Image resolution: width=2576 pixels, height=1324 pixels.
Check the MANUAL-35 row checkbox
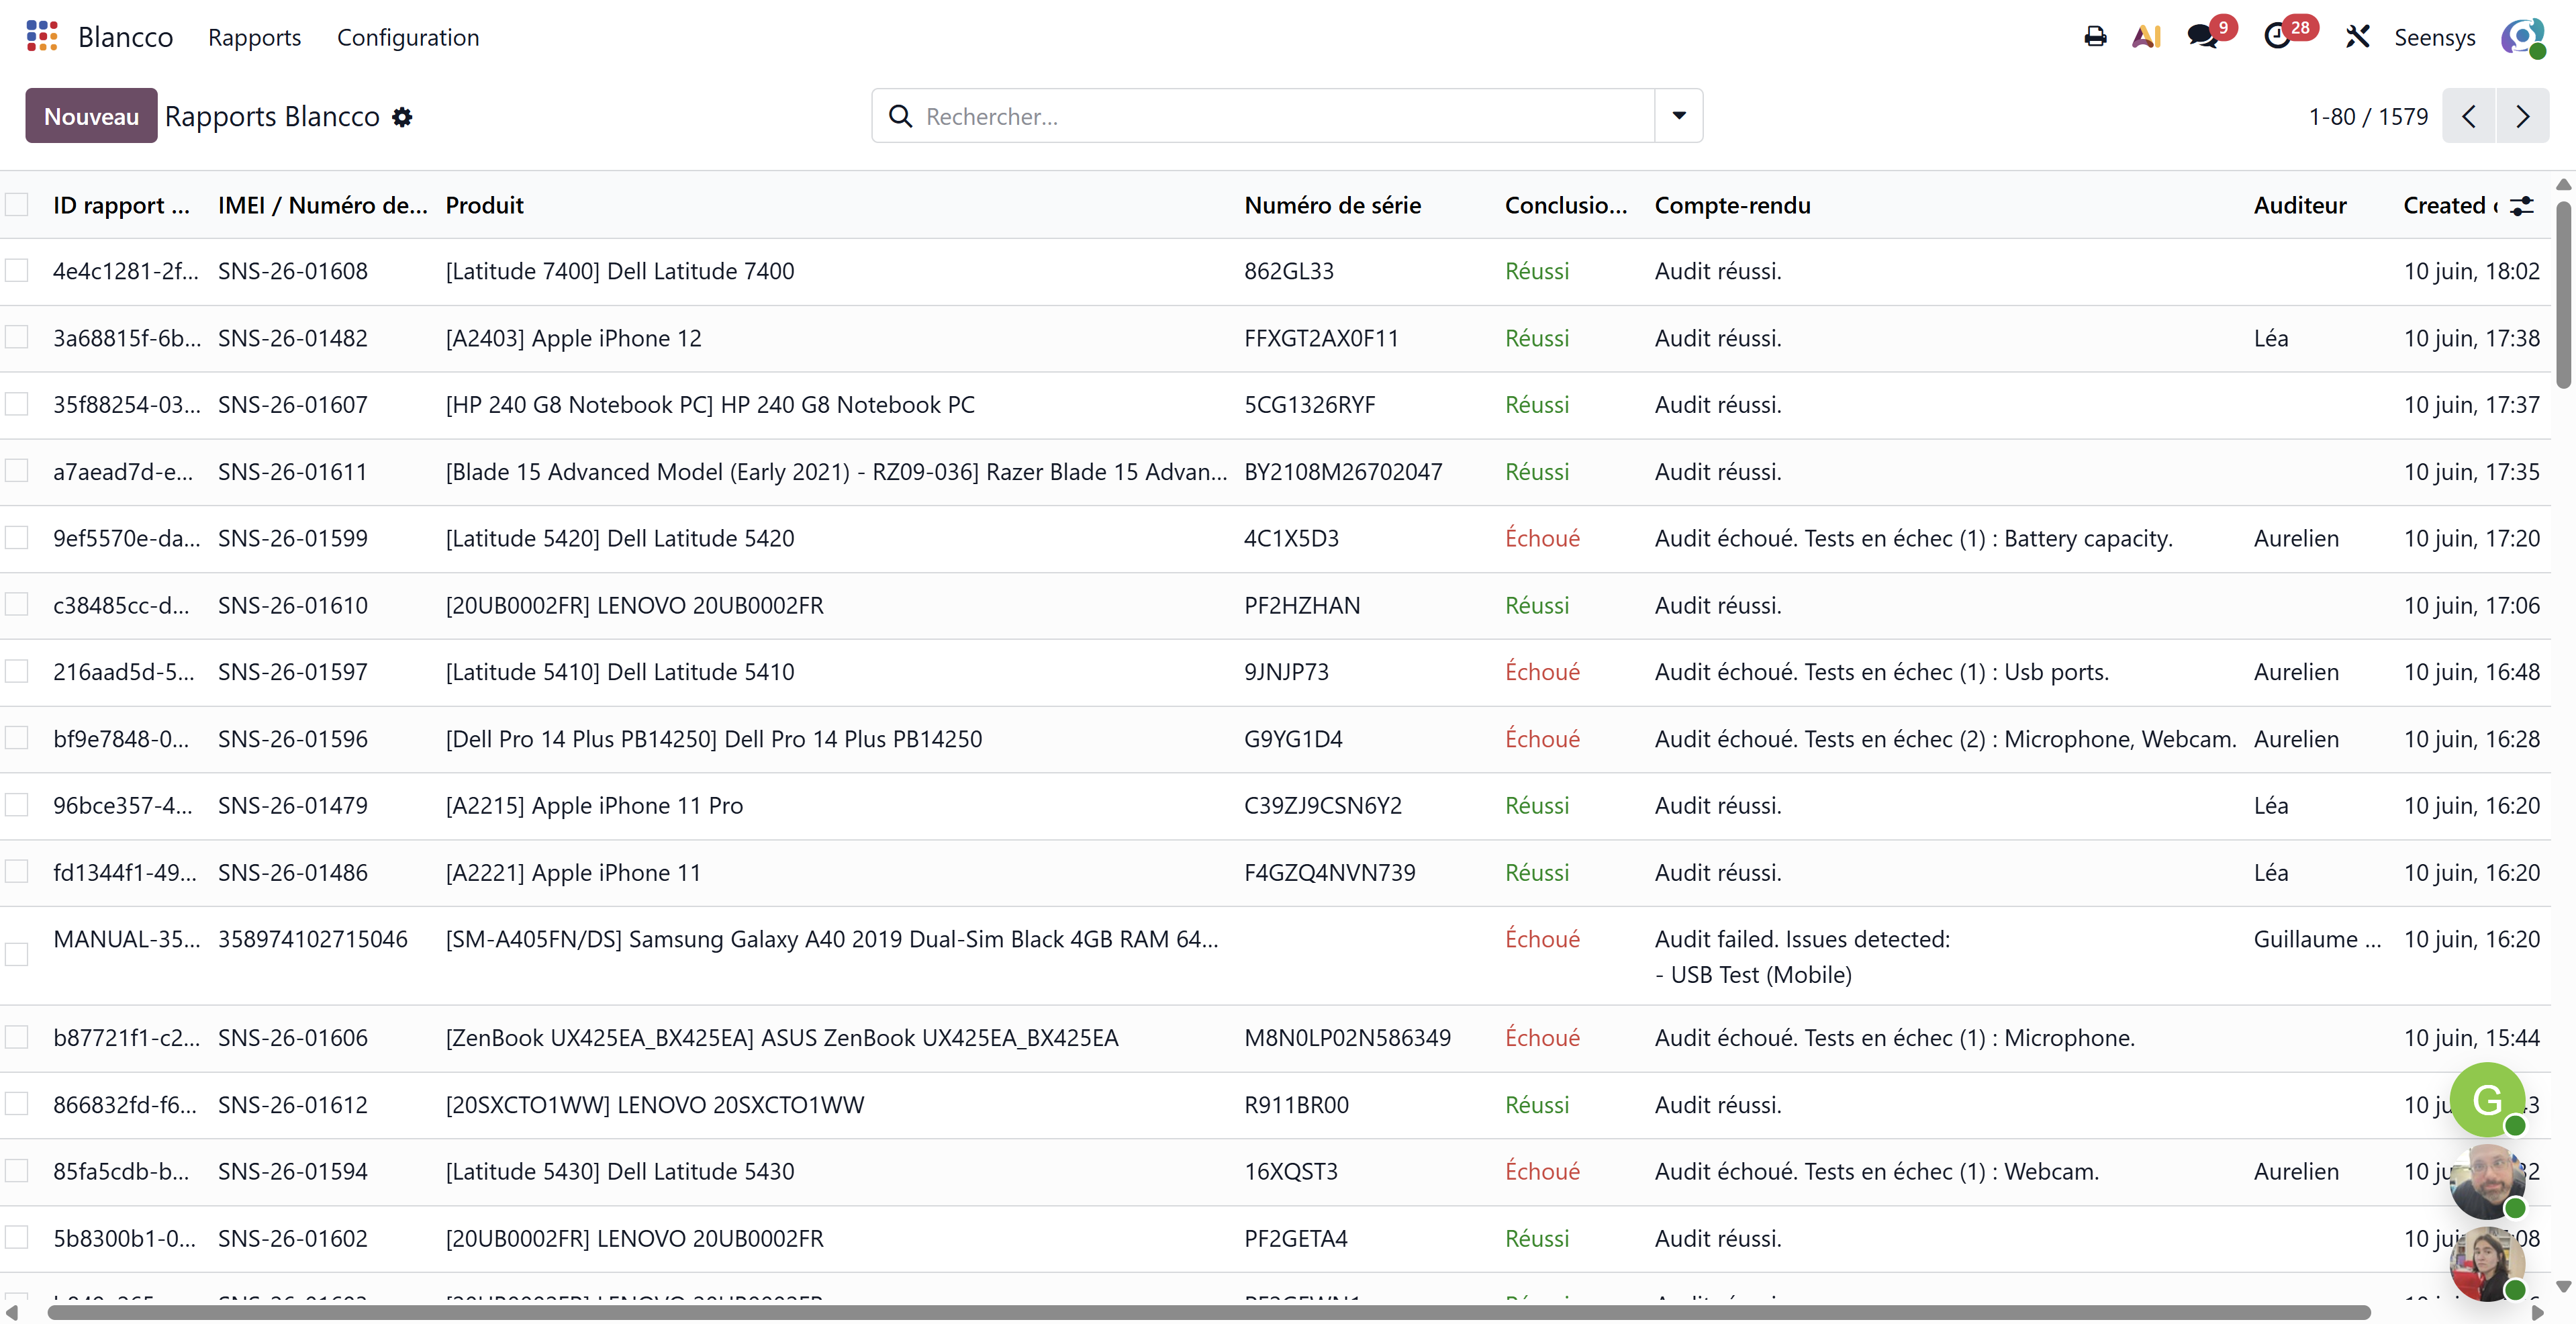(x=17, y=955)
